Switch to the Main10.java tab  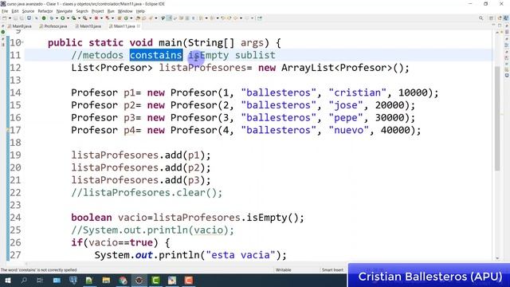tap(88, 26)
